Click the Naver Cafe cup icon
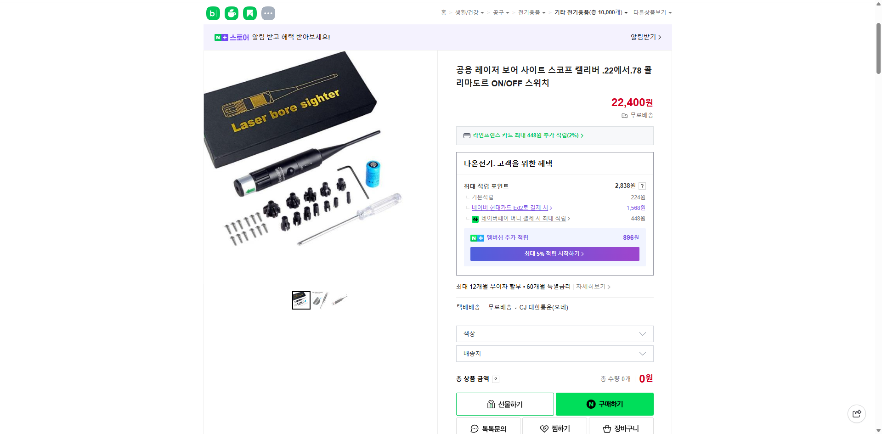The image size is (882, 434). click(x=231, y=13)
